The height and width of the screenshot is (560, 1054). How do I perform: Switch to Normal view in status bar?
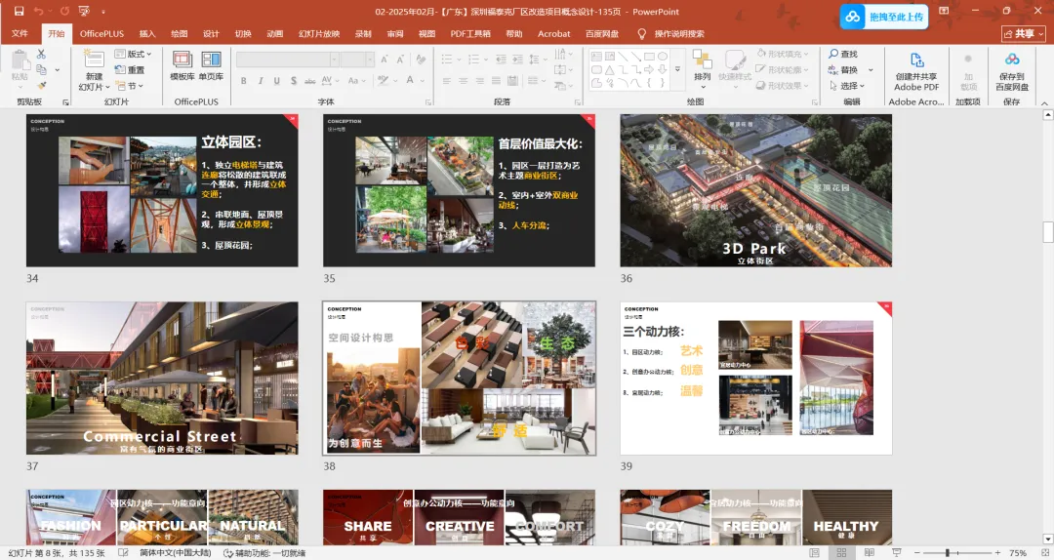[814, 552]
